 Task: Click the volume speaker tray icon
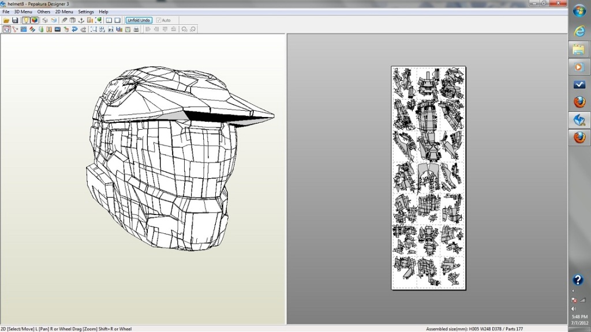[574, 309]
